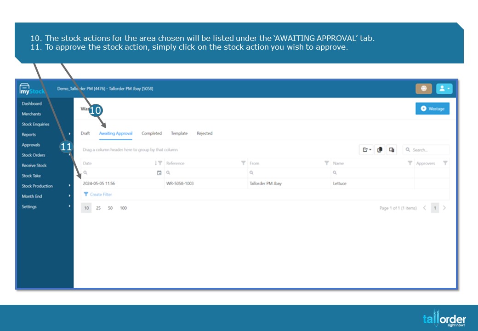
Task: Open the Approvers column filter icon
Action: point(445,163)
